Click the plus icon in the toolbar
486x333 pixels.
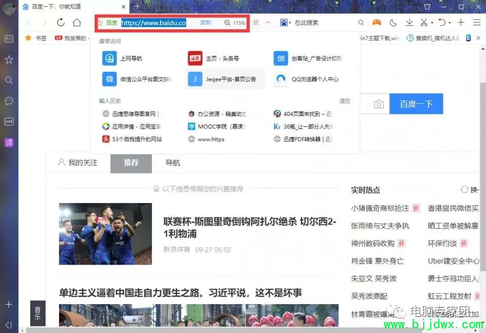pyautogui.click(x=461, y=22)
